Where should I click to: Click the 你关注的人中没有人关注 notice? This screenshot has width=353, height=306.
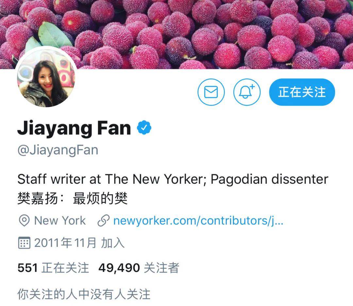tap(84, 294)
